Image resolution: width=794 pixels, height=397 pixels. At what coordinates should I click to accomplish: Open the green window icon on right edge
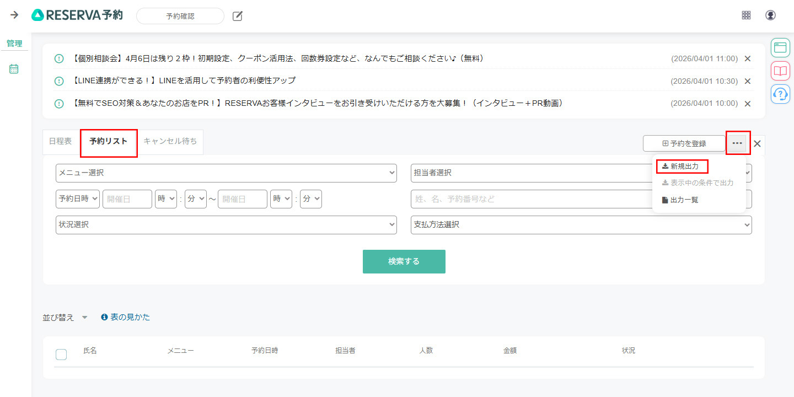coord(780,47)
